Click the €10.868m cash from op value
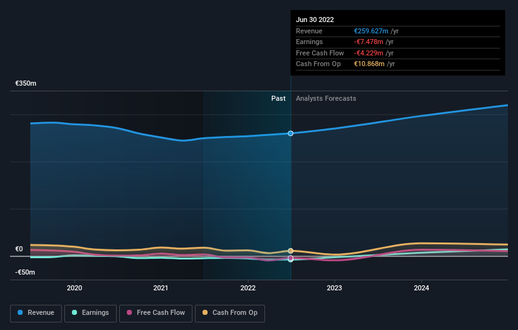Viewport: 518px width, 330px height. click(x=369, y=64)
